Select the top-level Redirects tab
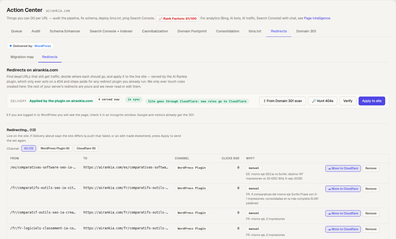 click(x=279, y=31)
